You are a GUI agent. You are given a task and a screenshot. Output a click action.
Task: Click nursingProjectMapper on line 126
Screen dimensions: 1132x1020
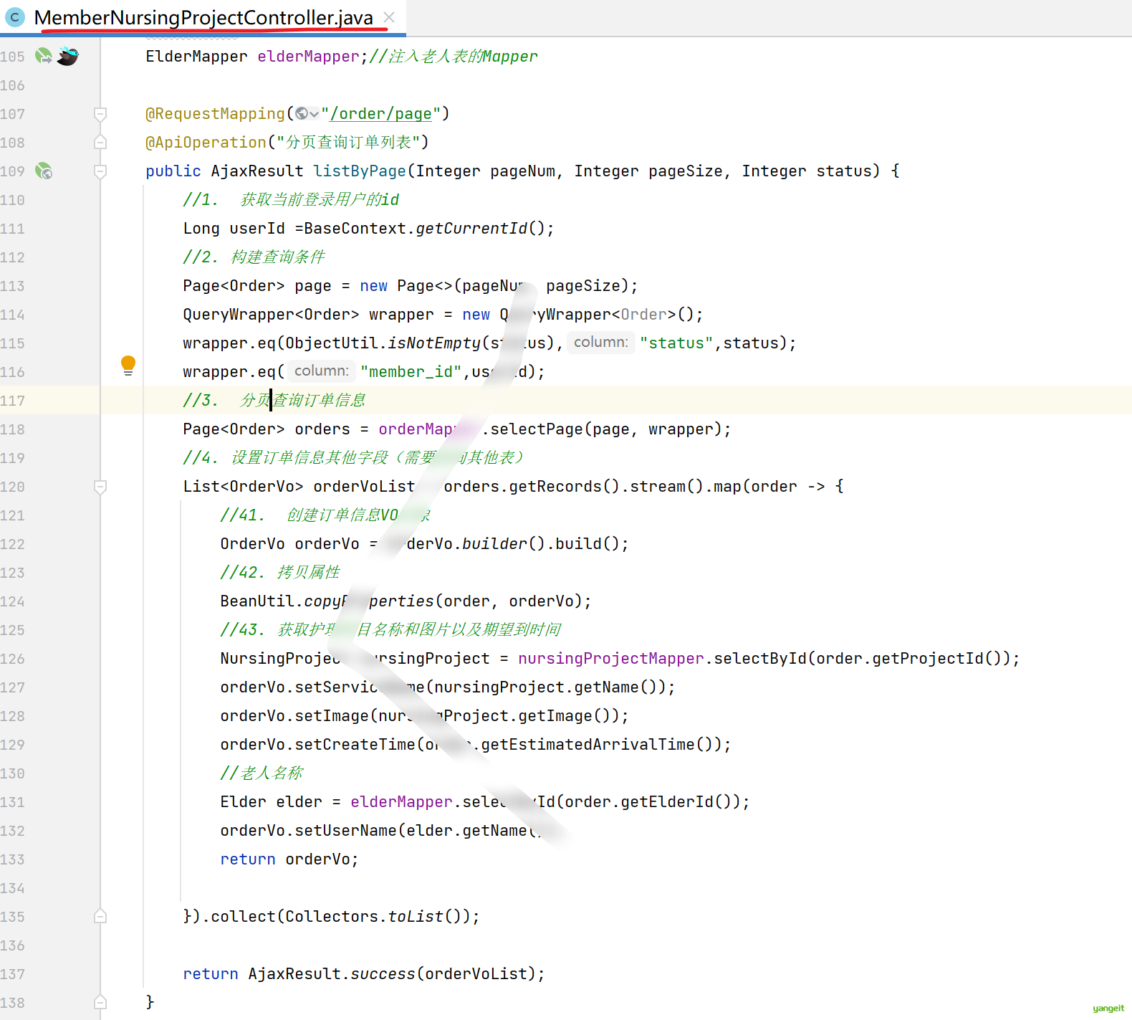(x=611, y=658)
